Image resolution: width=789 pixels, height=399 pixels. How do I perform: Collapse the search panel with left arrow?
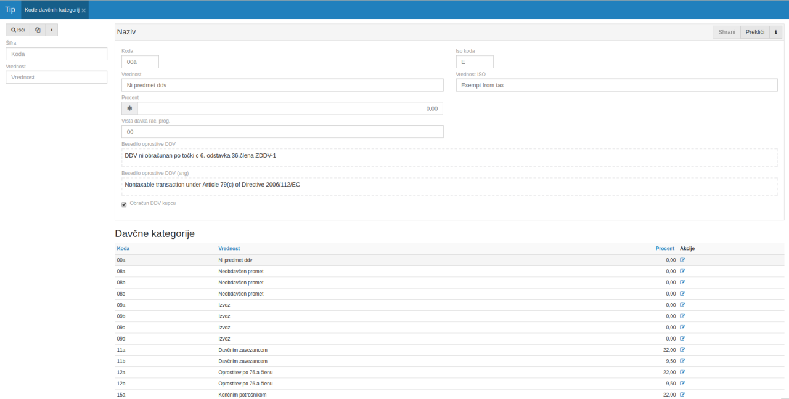[52, 30]
